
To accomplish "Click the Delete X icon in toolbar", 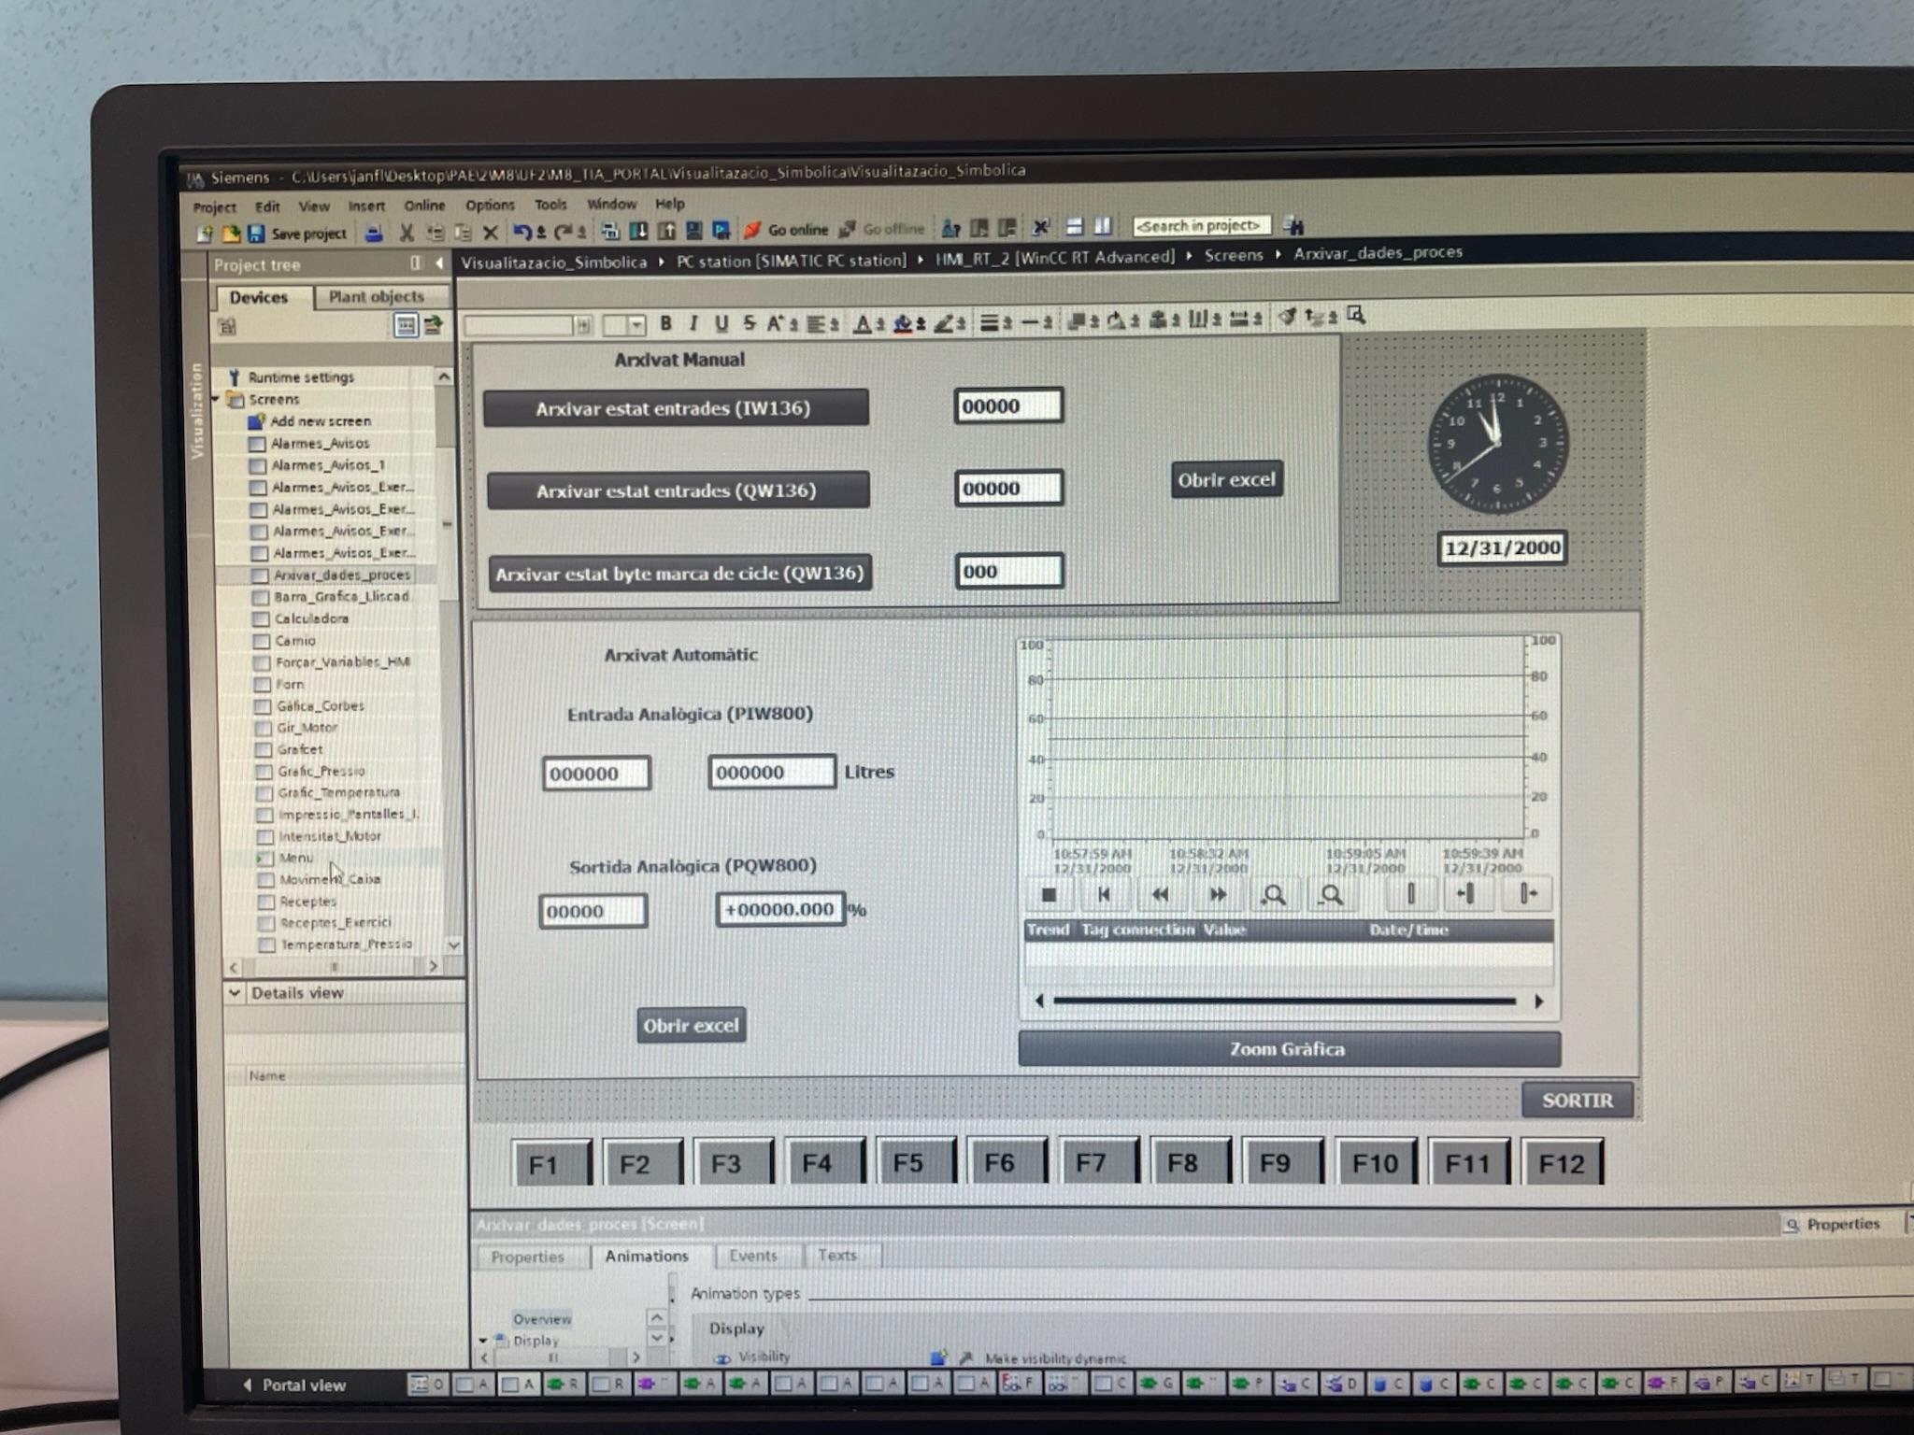I will point(491,234).
